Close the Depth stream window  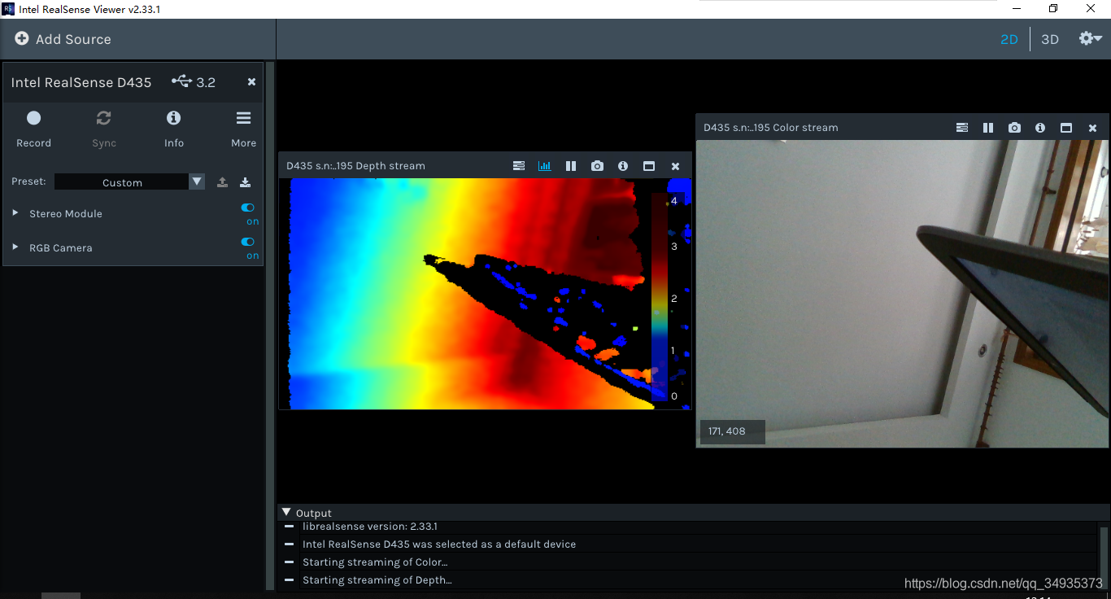[x=675, y=166]
